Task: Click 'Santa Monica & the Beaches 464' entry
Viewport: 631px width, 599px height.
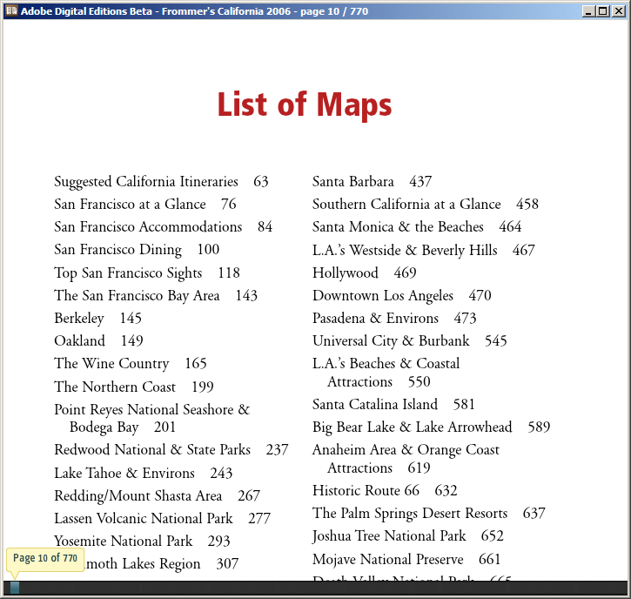Action: click(417, 227)
